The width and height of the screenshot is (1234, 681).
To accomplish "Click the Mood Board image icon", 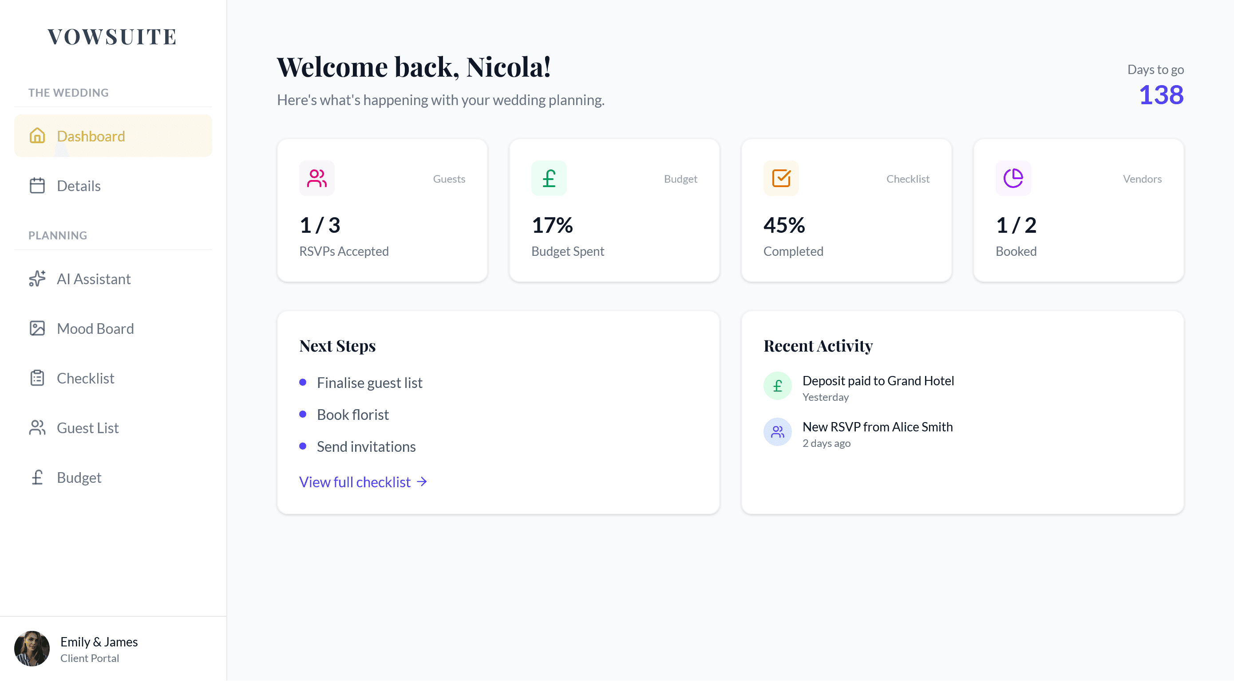I will tap(37, 328).
